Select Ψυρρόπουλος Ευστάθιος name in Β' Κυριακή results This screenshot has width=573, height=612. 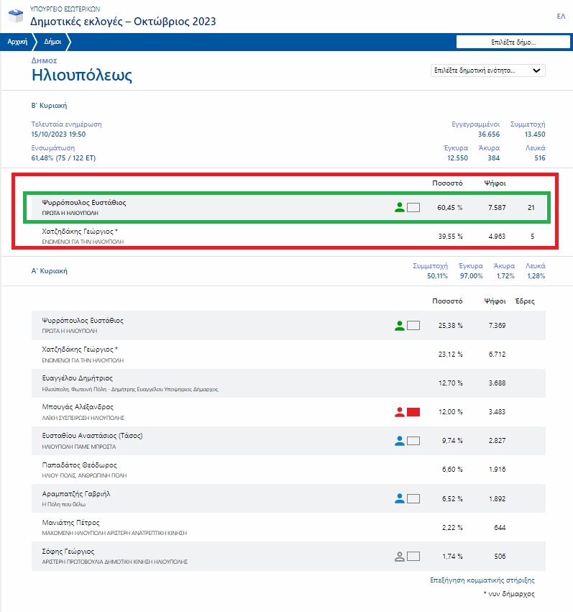(84, 203)
